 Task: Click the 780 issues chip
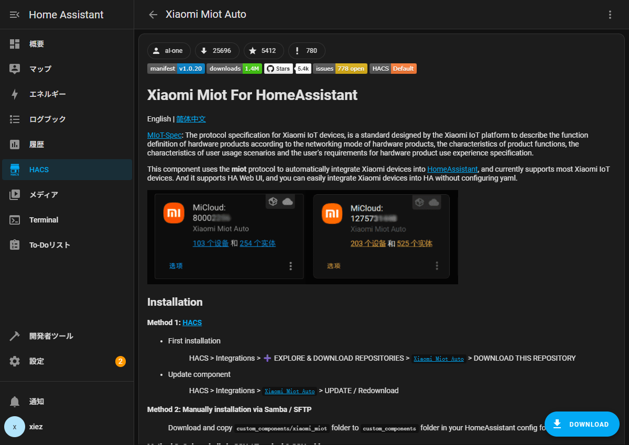point(307,51)
